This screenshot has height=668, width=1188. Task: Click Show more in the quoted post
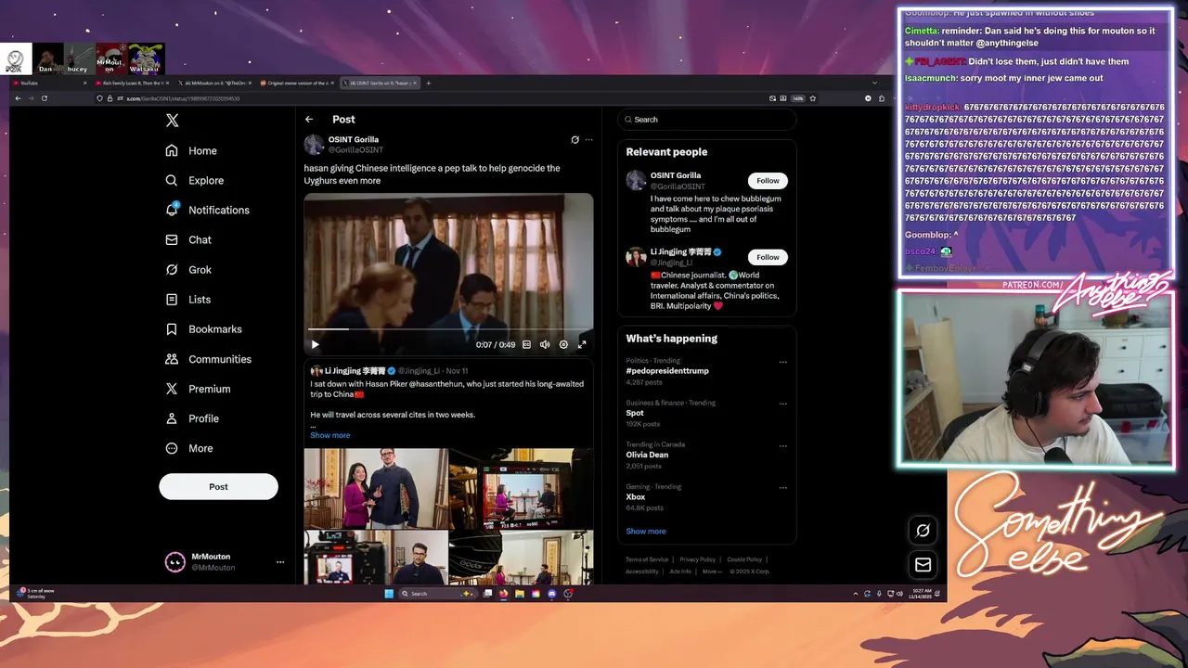coord(330,435)
